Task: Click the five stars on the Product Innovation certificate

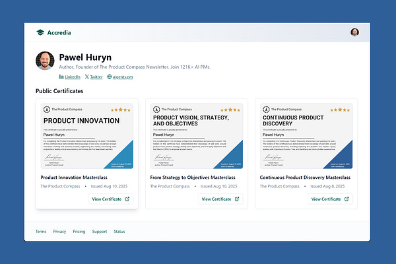Action: (x=121, y=110)
